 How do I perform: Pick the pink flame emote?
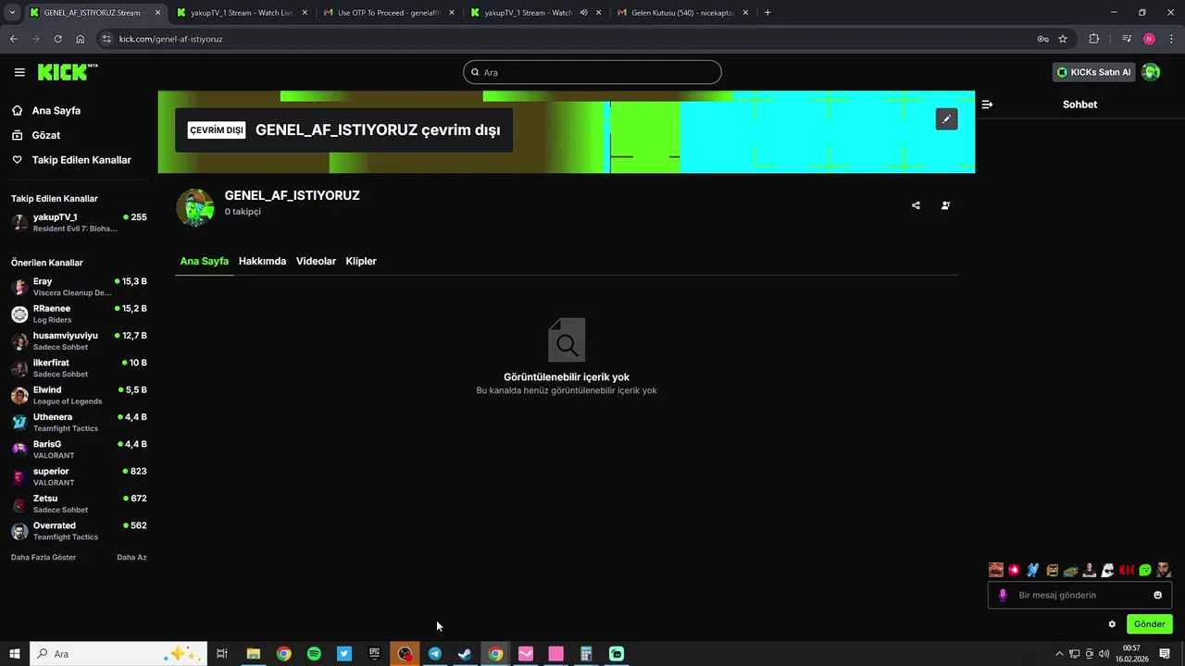click(x=1014, y=570)
